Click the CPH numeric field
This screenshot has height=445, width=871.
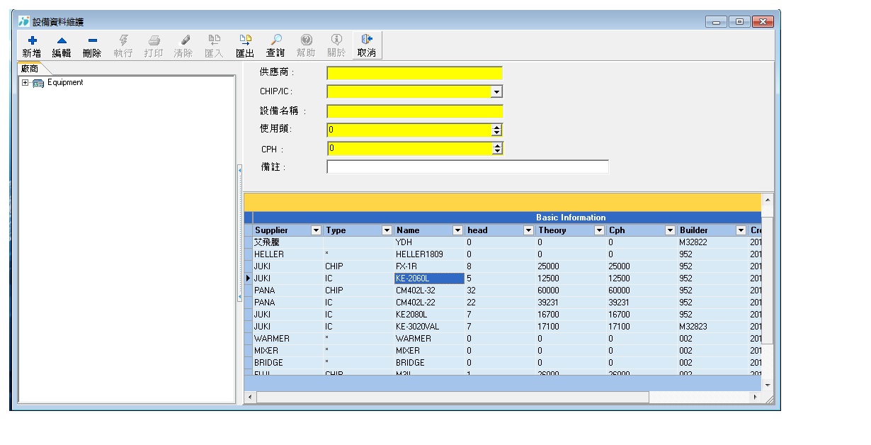(x=410, y=148)
